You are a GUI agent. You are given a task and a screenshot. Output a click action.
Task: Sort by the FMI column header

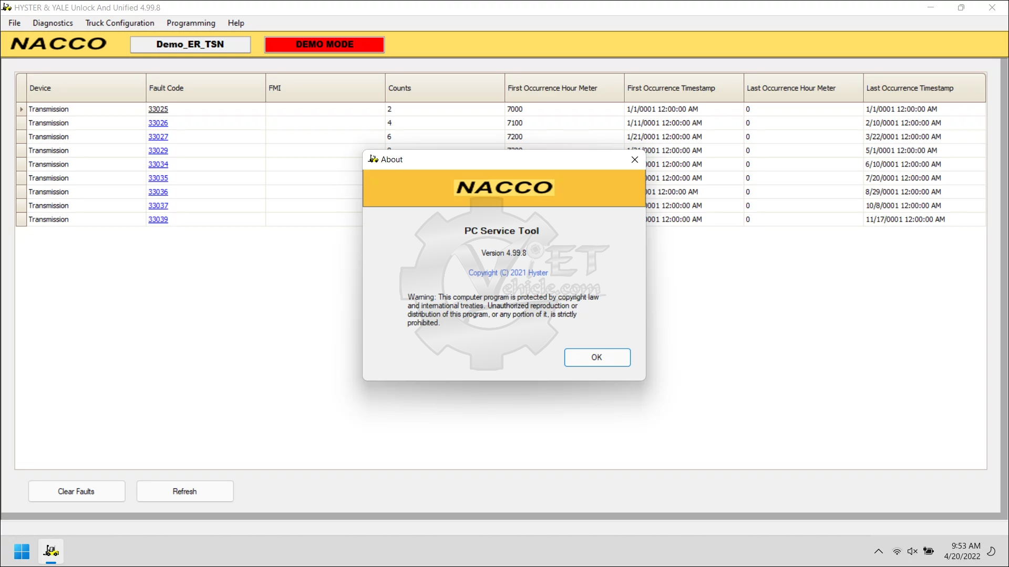325,88
